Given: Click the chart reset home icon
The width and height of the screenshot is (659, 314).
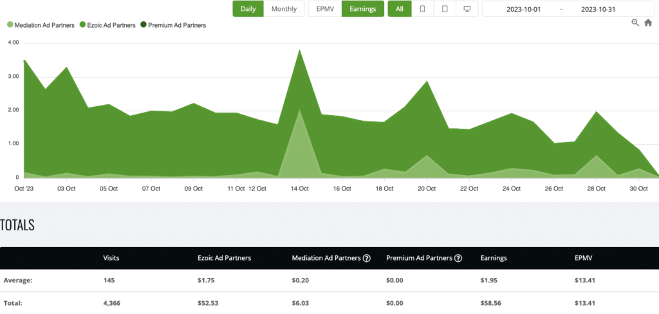Looking at the screenshot, I should tap(648, 23).
